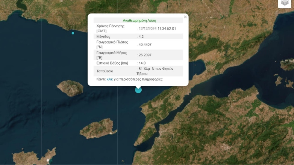Click the 'Μέγεθος' row label
This screenshot has width=294, height=165.
103,36
